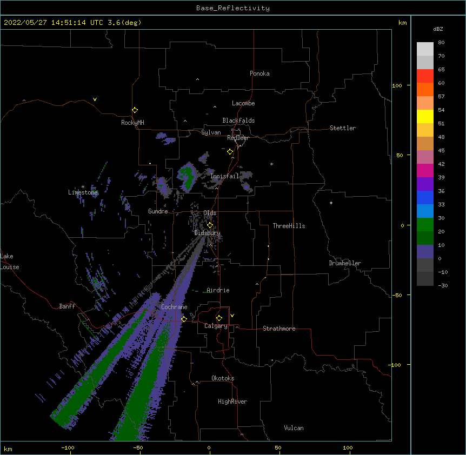Click the yellow diamond marker near Olds
This screenshot has width=466, height=455.
210,225
